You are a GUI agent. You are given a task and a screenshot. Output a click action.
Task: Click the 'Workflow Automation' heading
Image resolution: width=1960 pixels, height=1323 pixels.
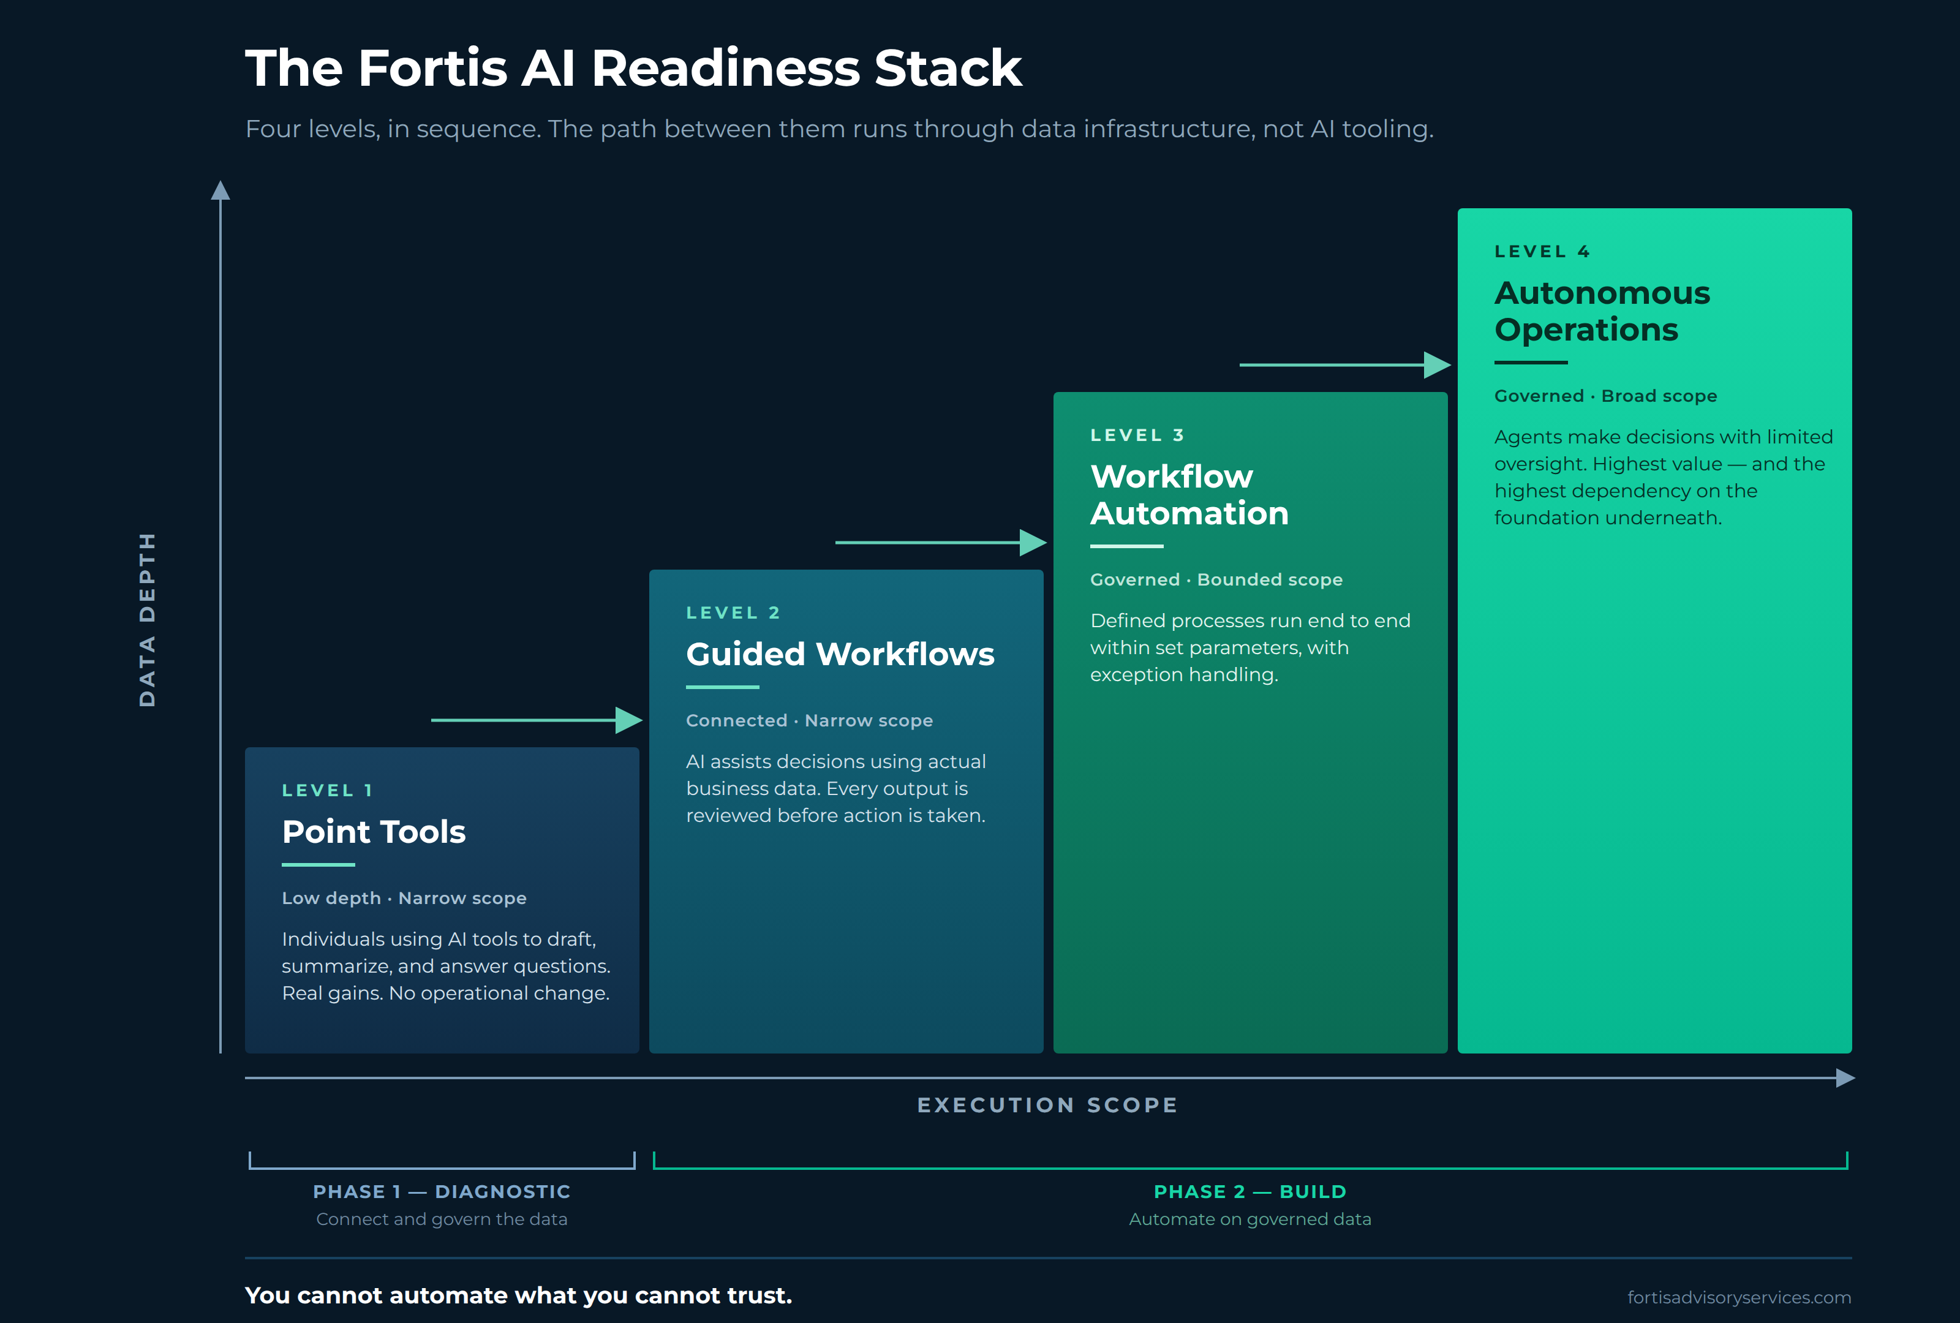(1189, 495)
